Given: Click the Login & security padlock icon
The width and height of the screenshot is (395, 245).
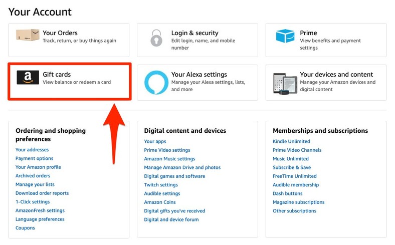Looking at the screenshot, I should pos(156,38).
